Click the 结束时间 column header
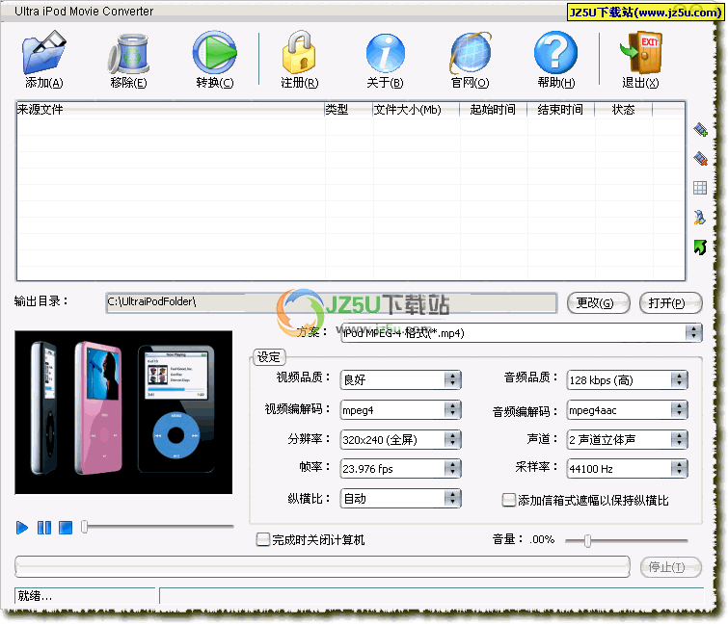This screenshot has height=624, width=728. coord(561,110)
